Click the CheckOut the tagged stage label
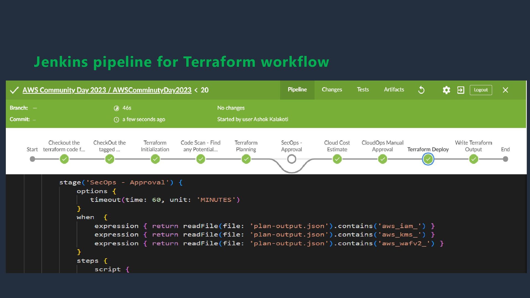The height and width of the screenshot is (298, 530). tap(109, 146)
